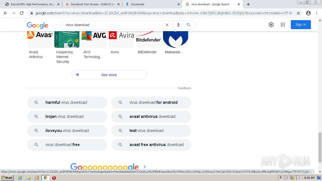Submit search with the magnifier icon

pos(188,25)
